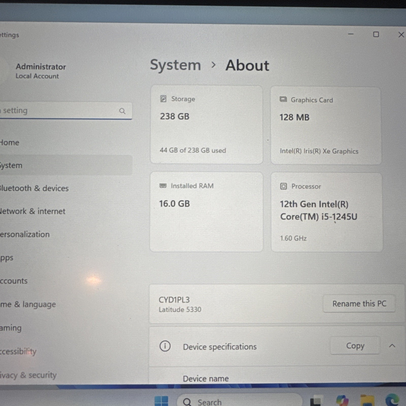The height and width of the screenshot is (406, 406).
Task: Select System in the sidebar
Action: (66, 165)
